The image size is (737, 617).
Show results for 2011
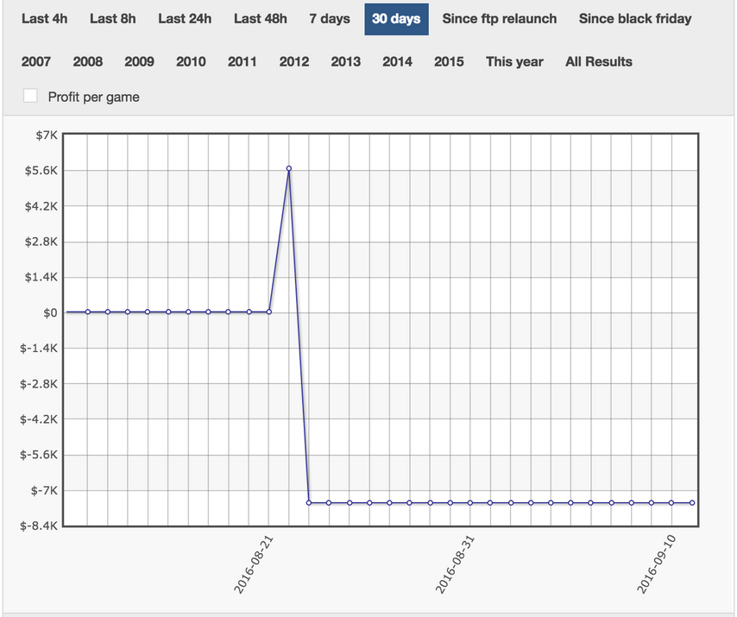[242, 61]
